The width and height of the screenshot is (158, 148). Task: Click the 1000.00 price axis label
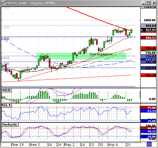click(x=150, y=20)
